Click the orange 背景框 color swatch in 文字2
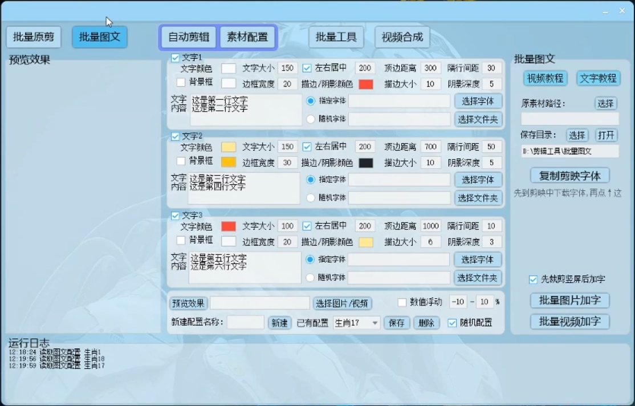The height and width of the screenshot is (406, 635). tap(229, 162)
